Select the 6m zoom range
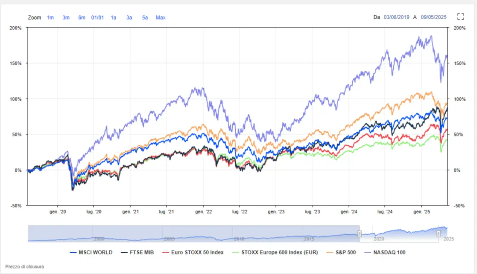Image resolution: width=477 pixels, height=274 pixels. click(82, 17)
